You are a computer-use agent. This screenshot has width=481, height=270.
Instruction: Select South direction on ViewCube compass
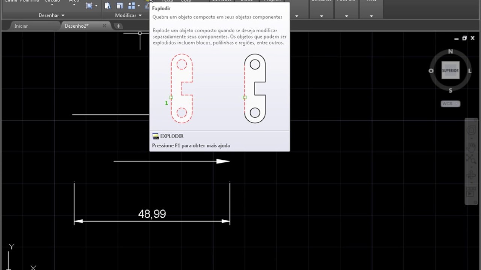point(450,90)
